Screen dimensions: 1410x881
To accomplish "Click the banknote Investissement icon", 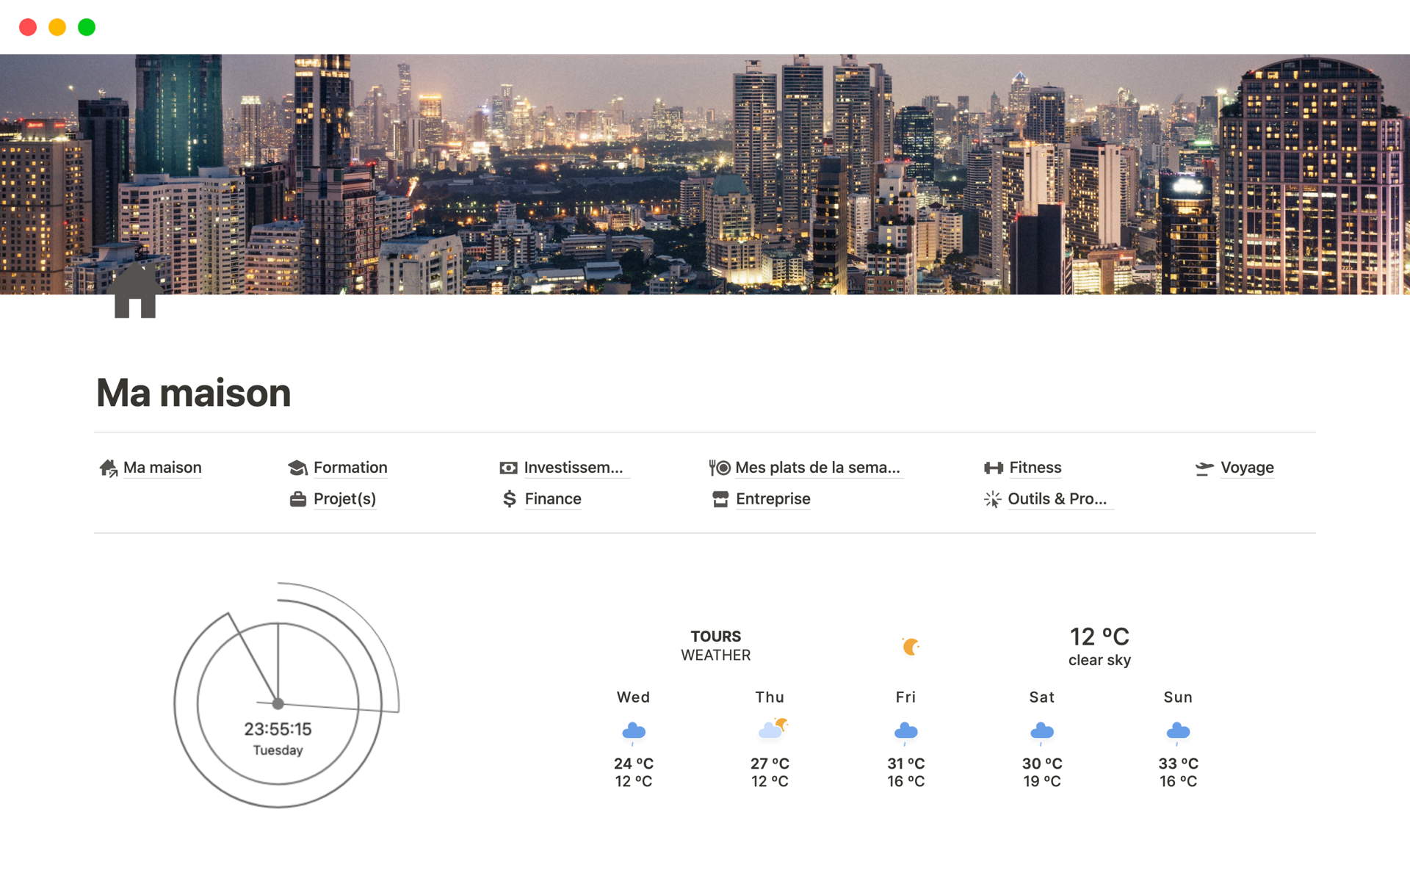I will pos(508,468).
